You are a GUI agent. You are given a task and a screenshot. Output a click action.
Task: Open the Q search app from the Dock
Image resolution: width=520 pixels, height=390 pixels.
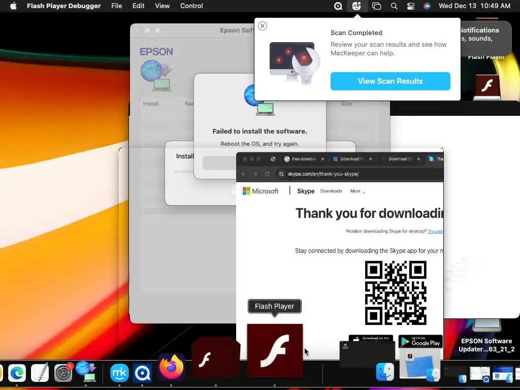142,373
